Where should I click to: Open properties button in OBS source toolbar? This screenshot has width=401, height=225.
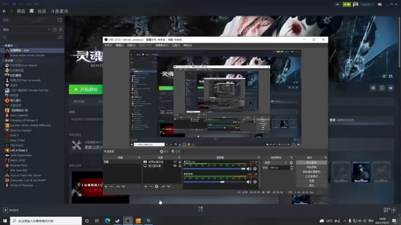pos(164,151)
